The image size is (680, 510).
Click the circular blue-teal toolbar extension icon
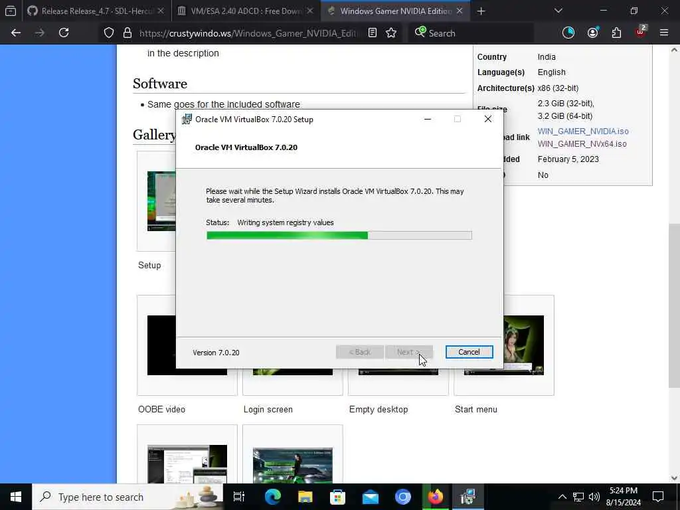coord(568,33)
